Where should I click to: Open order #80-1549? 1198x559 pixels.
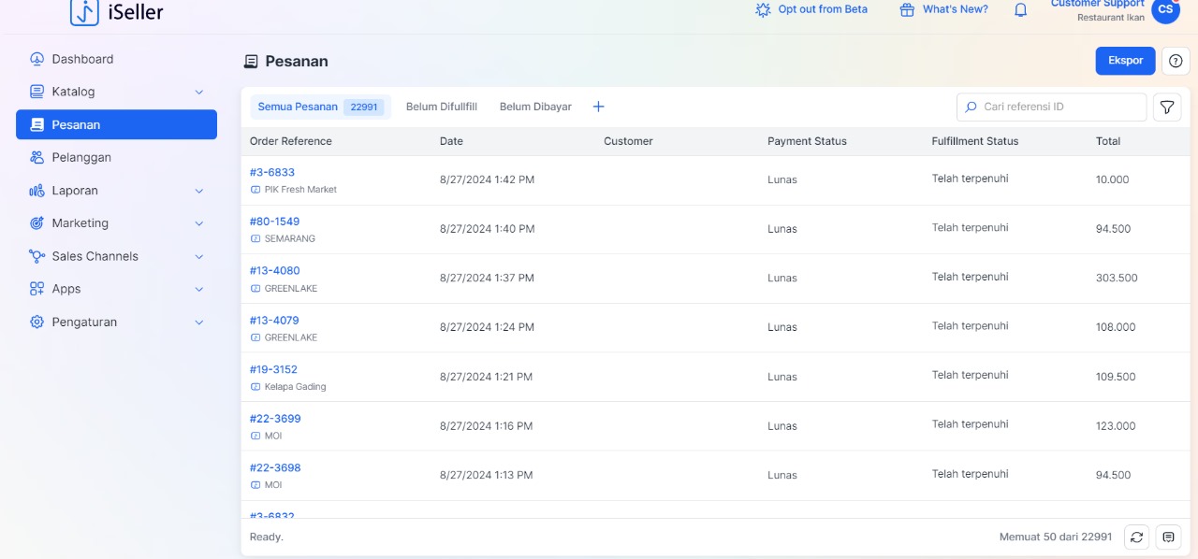coord(274,222)
